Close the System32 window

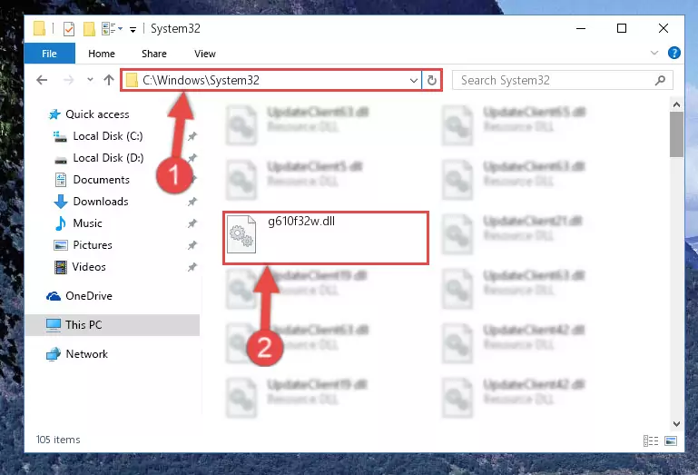pos(664,28)
